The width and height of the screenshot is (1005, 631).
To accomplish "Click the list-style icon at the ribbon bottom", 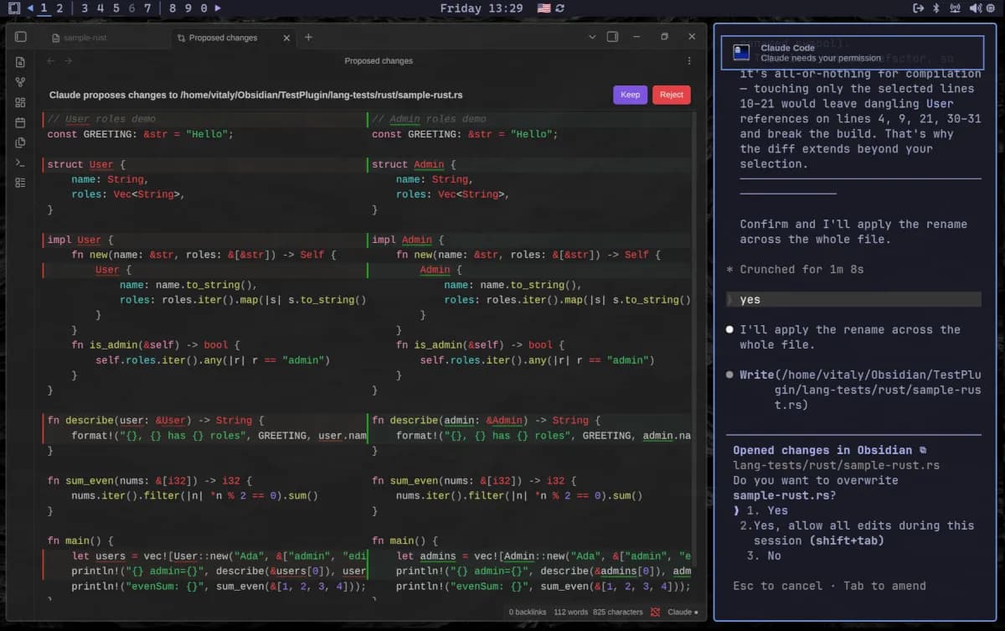I will (20, 183).
